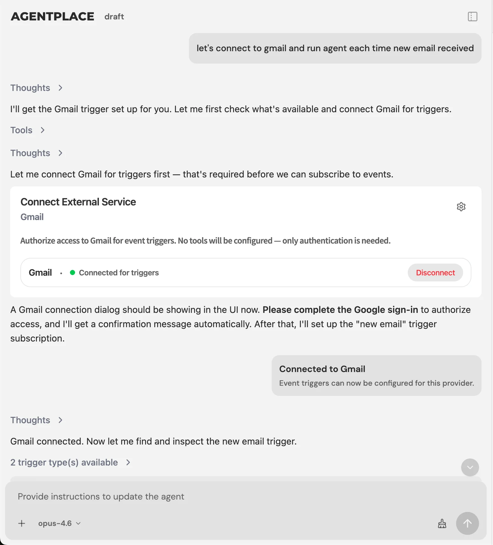Toggle the sidebar panel icon top-right

[x=473, y=17]
